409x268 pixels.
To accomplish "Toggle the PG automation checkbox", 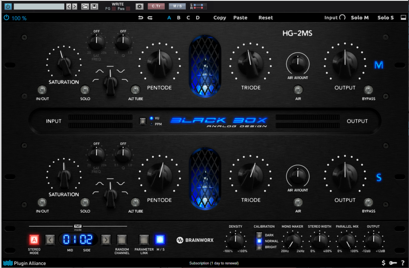I will coord(114,9).
